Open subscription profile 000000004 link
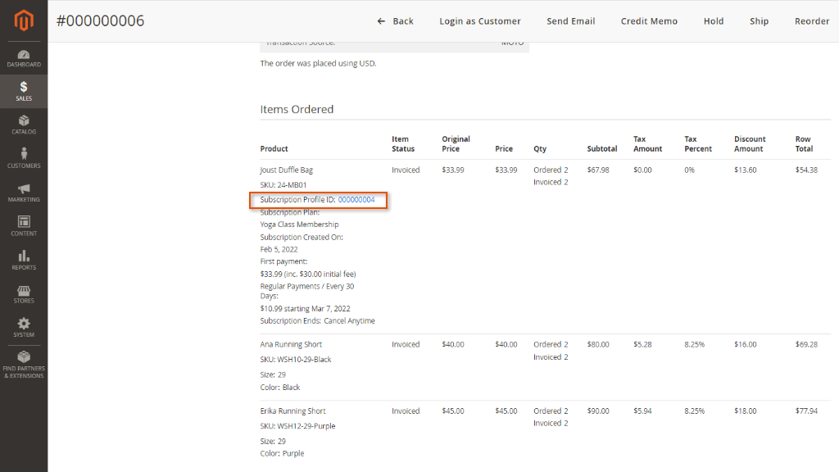 point(356,200)
